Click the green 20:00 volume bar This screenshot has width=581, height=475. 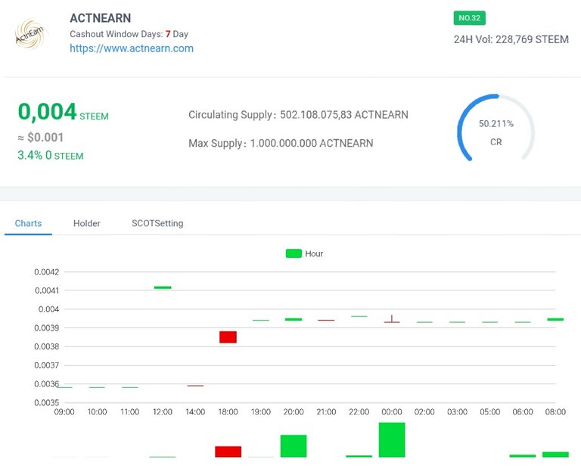tap(294, 446)
